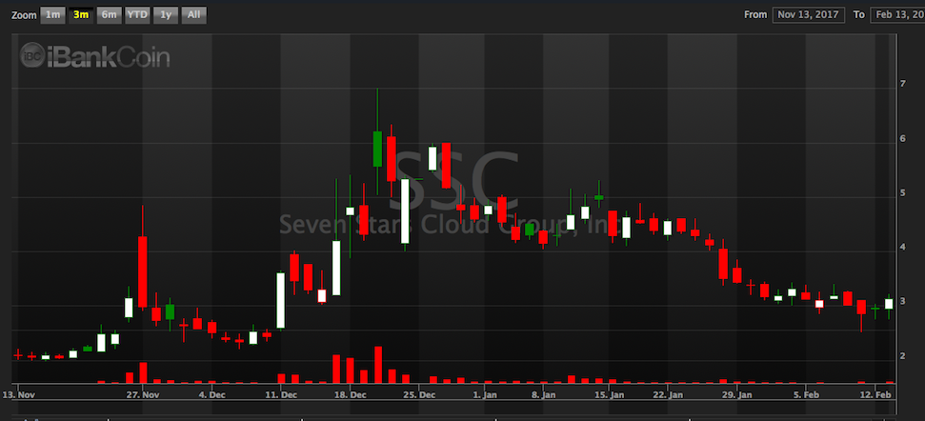Image resolution: width=925 pixels, height=421 pixels.
Task: Edit the From date field
Action: [808, 14]
